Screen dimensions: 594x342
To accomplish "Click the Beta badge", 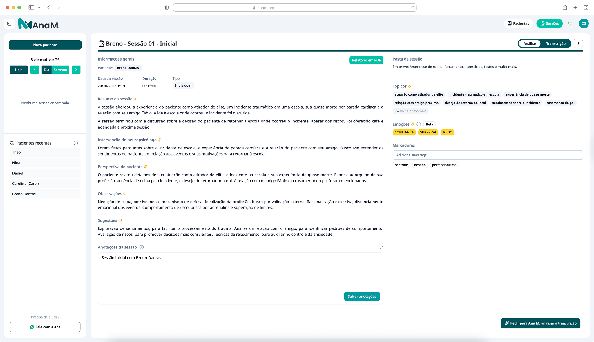I will (430, 124).
